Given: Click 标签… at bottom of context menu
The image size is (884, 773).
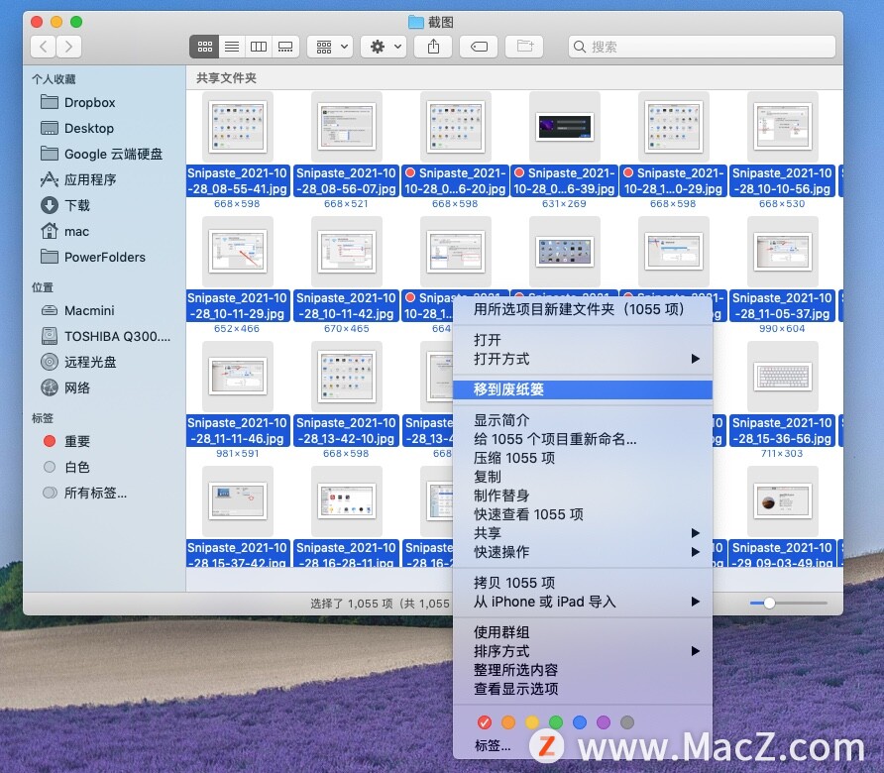Looking at the screenshot, I should pos(493,745).
